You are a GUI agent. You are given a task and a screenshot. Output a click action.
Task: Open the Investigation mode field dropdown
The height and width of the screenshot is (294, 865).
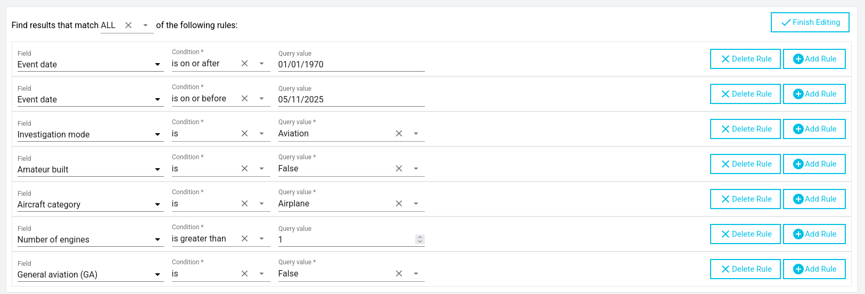pyautogui.click(x=158, y=135)
